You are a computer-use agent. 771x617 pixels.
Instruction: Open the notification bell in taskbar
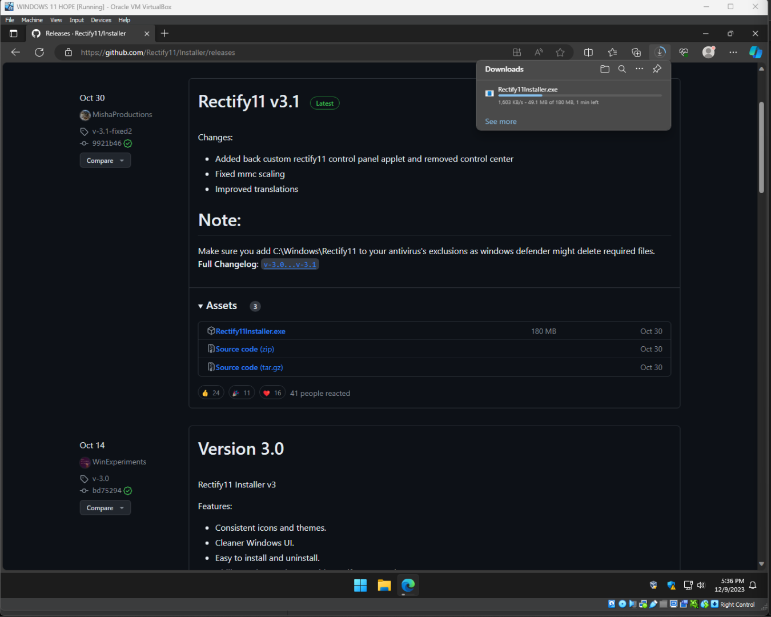[x=753, y=585]
